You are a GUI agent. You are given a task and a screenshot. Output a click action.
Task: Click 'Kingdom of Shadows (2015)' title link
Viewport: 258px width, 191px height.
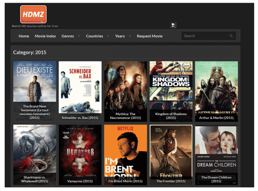click(171, 116)
